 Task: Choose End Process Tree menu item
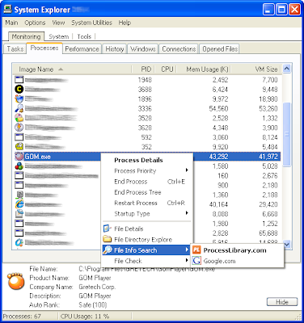(x=147, y=192)
